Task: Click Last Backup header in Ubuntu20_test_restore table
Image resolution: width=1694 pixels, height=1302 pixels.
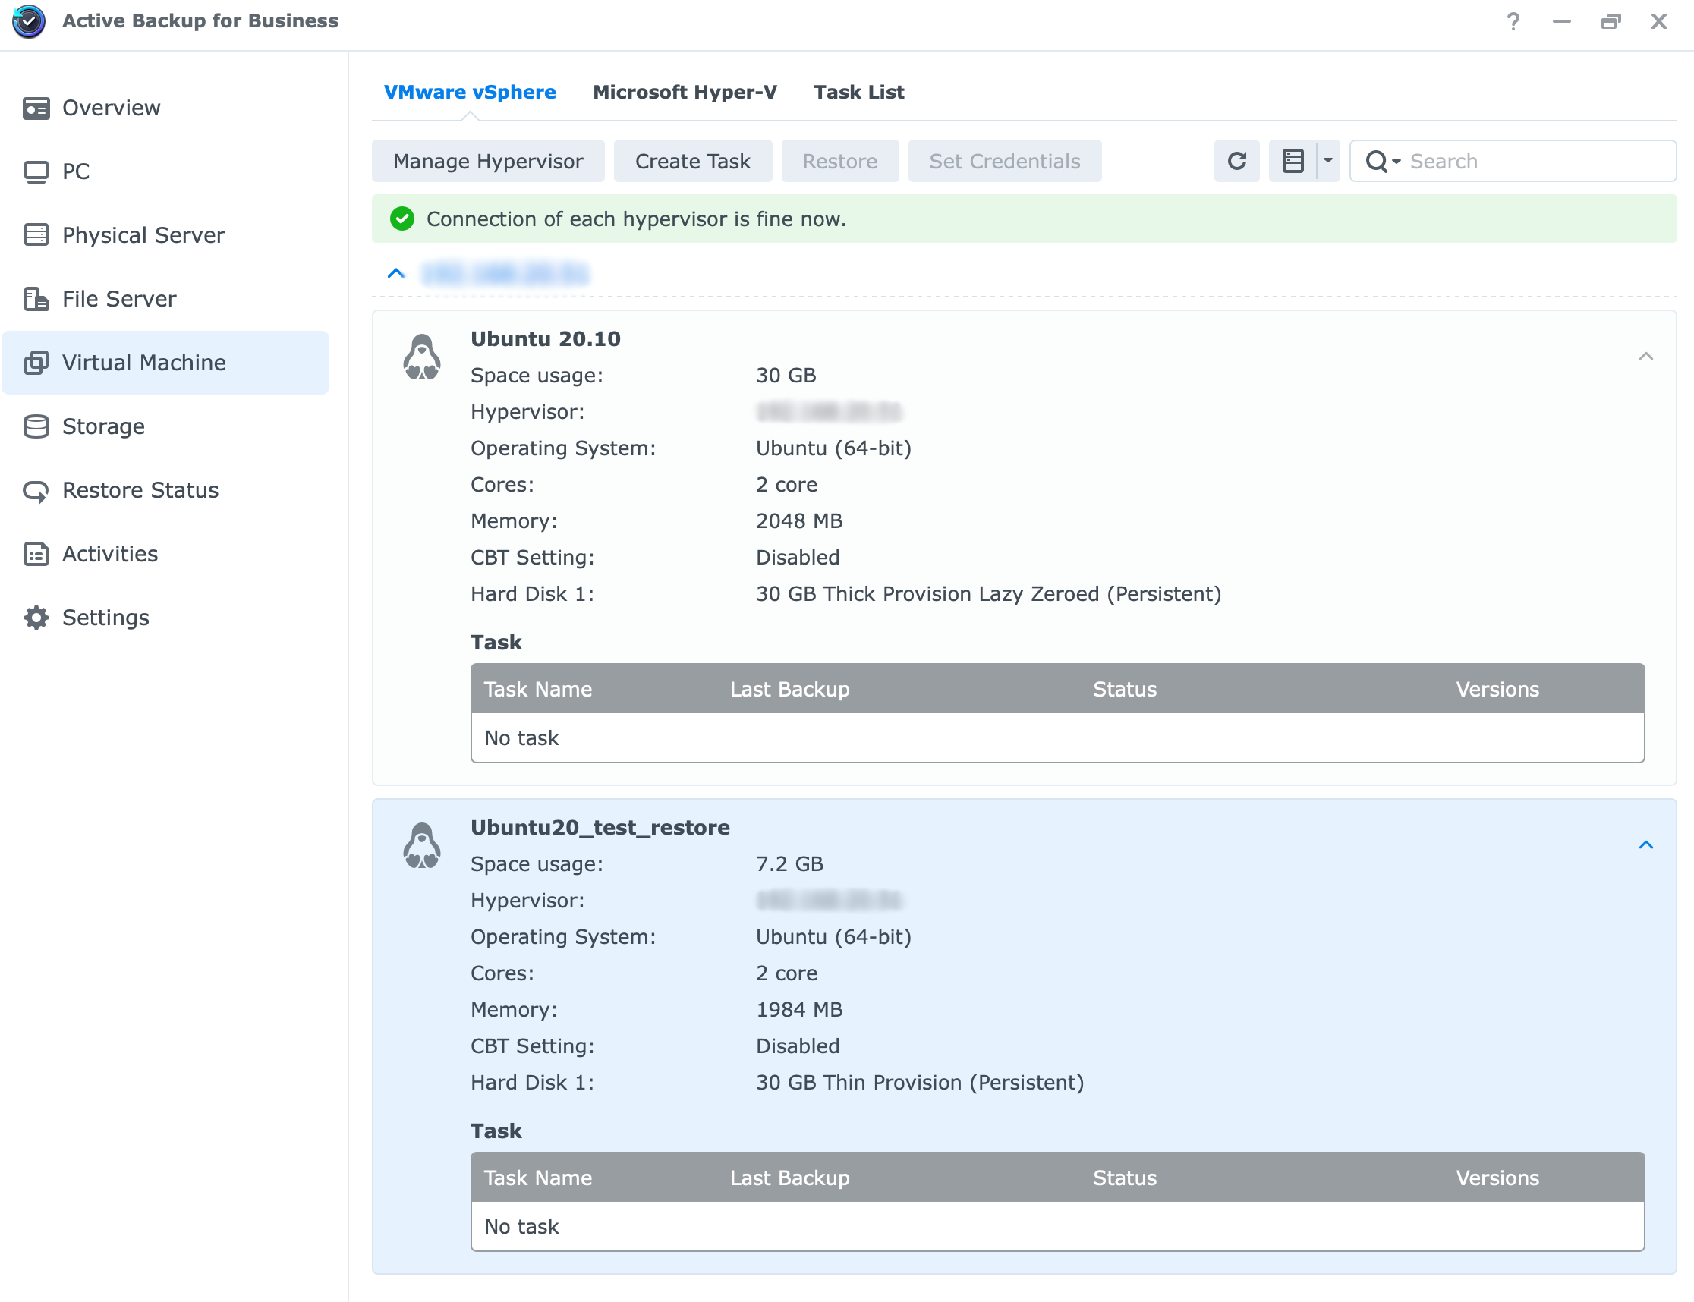Action: click(x=789, y=1178)
